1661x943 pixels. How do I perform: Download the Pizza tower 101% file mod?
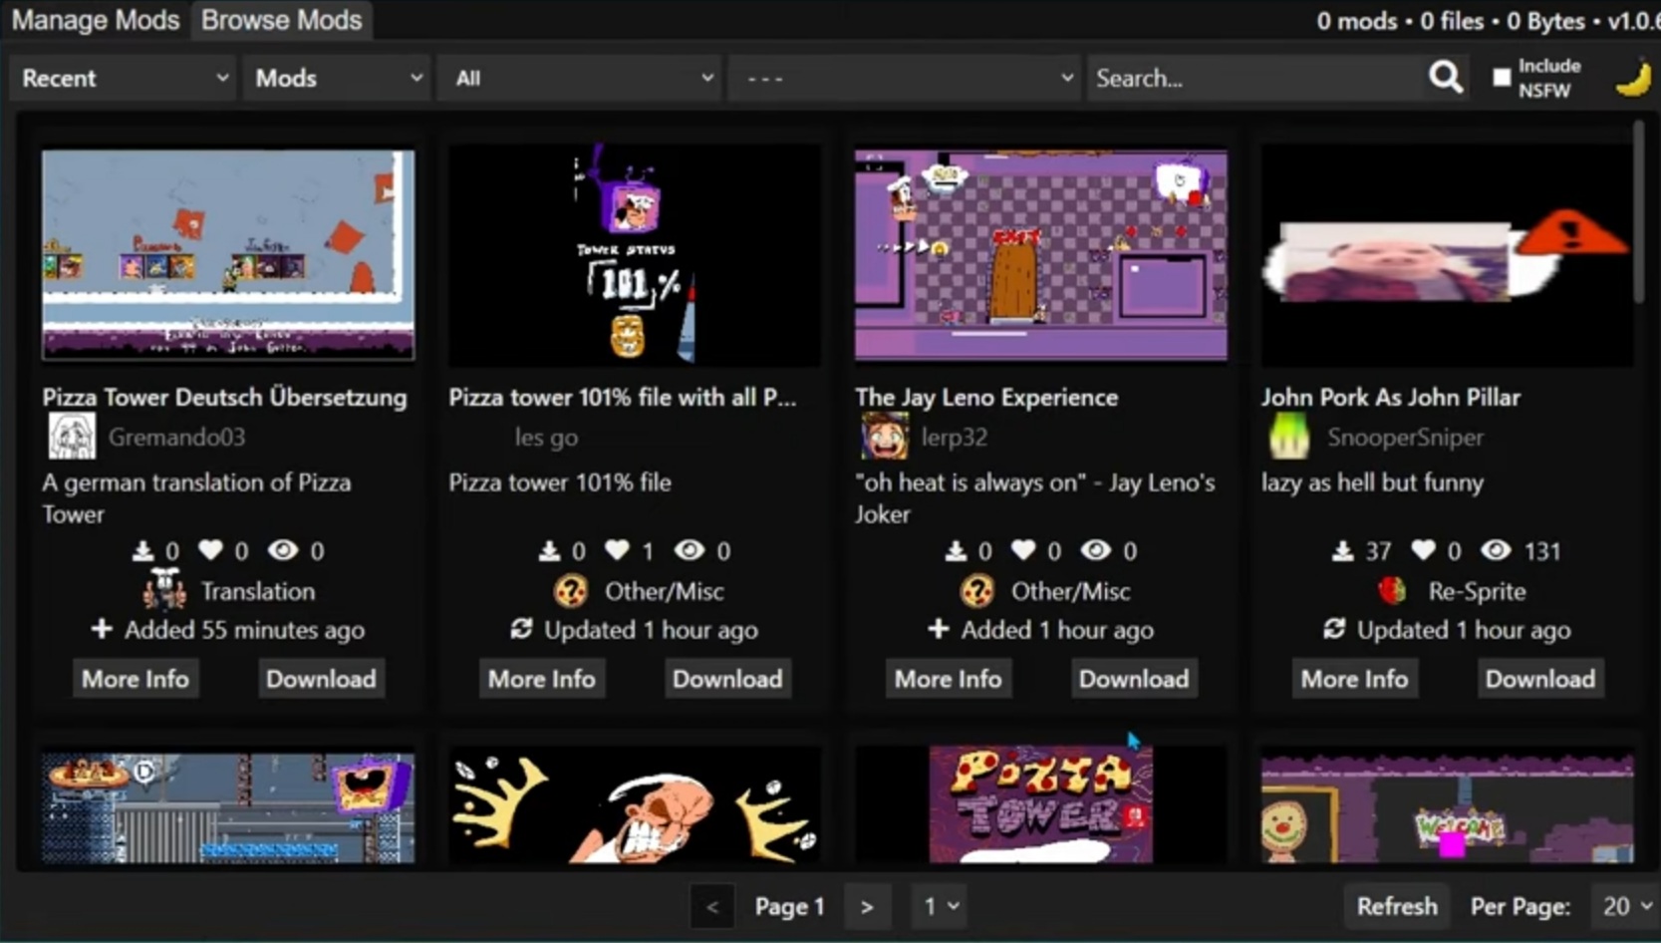tap(727, 679)
